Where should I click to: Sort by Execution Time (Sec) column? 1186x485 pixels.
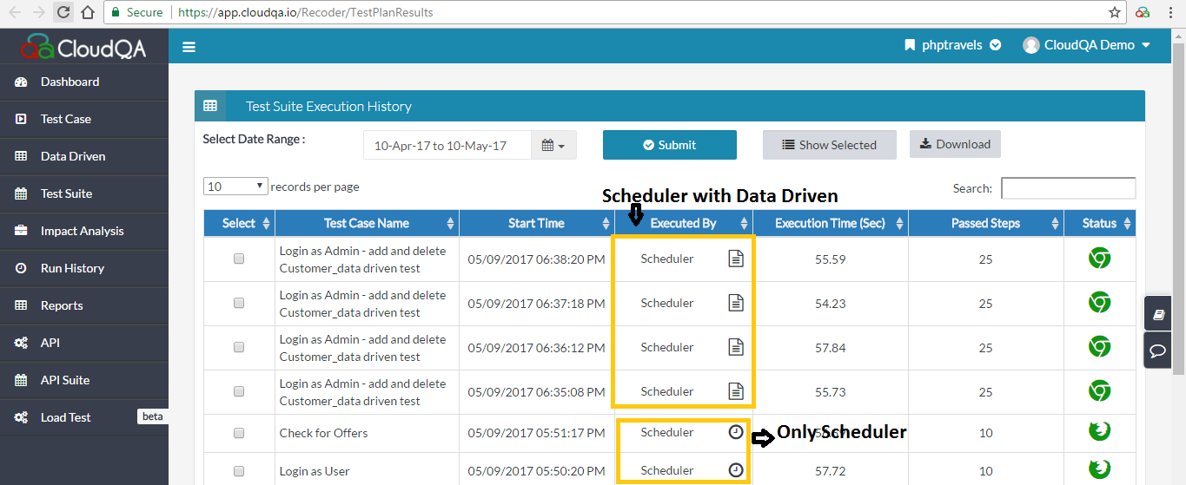(x=830, y=223)
